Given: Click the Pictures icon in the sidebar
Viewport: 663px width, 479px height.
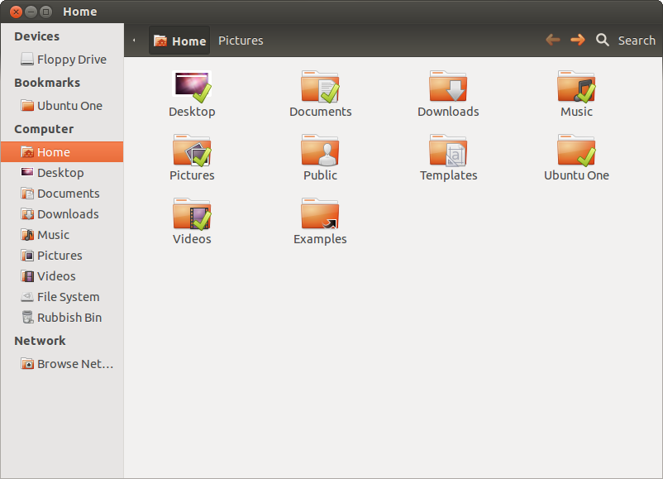Looking at the screenshot, I should coord(27,256).
